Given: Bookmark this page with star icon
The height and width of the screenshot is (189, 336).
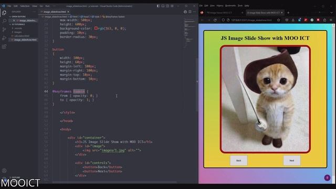Looking at the screenshot, I should (x=279, y=20).
